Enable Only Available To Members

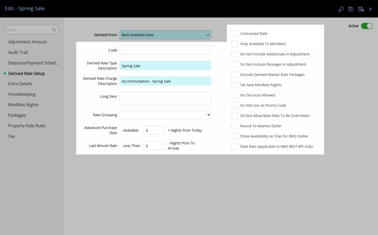pos(235,44)
